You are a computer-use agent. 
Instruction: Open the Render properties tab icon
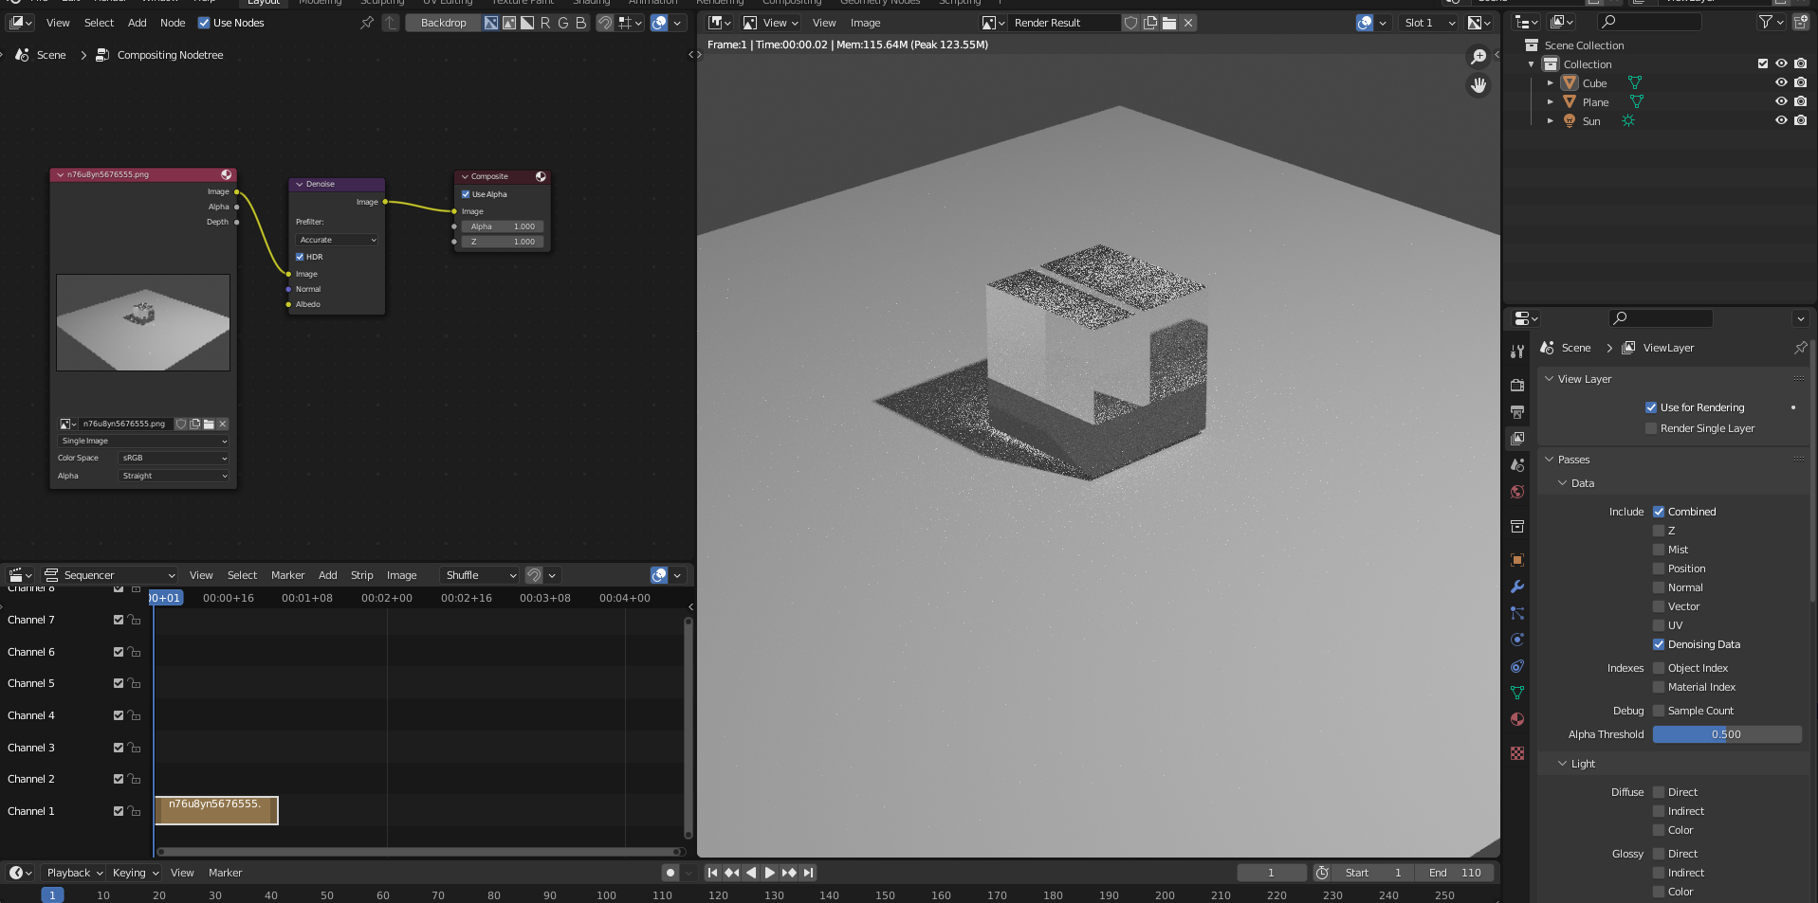pyautogui.click(x=1517, y=385)
